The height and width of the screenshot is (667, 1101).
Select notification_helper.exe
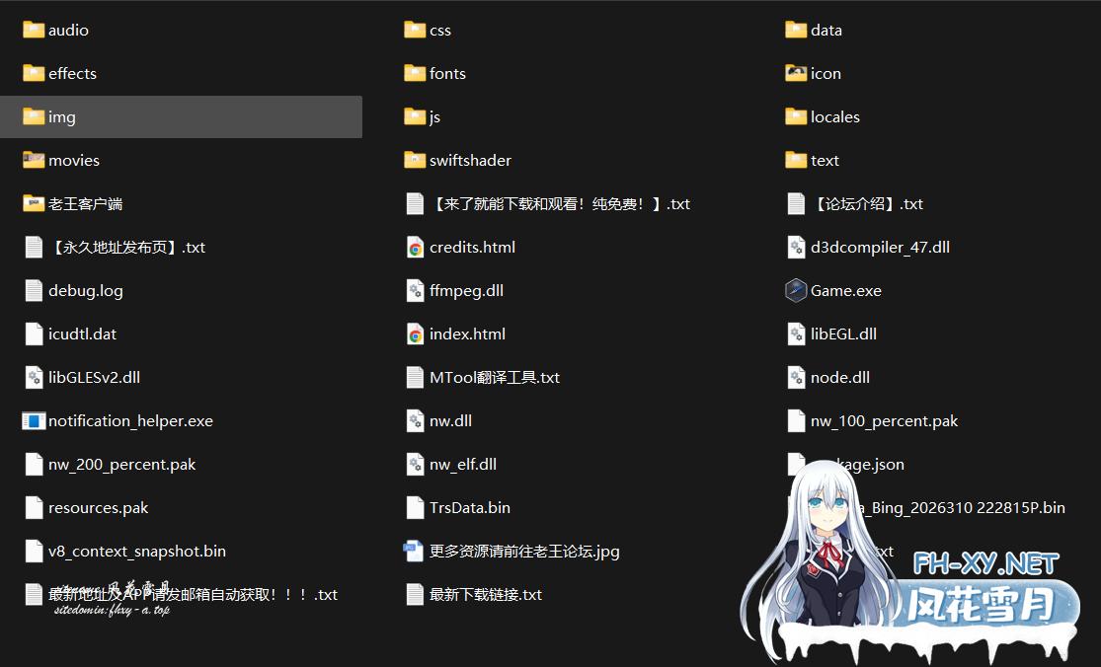coord(131,420)
